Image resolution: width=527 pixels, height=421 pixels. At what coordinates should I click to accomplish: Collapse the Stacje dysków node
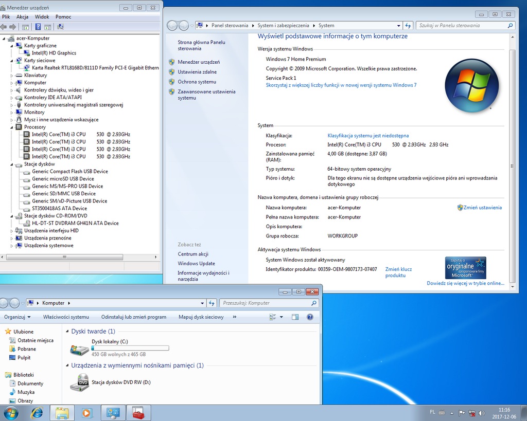(x=12, y=164)
